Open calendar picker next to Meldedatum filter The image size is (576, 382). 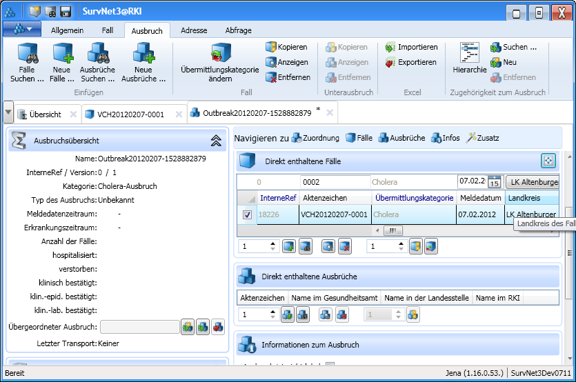495,182
